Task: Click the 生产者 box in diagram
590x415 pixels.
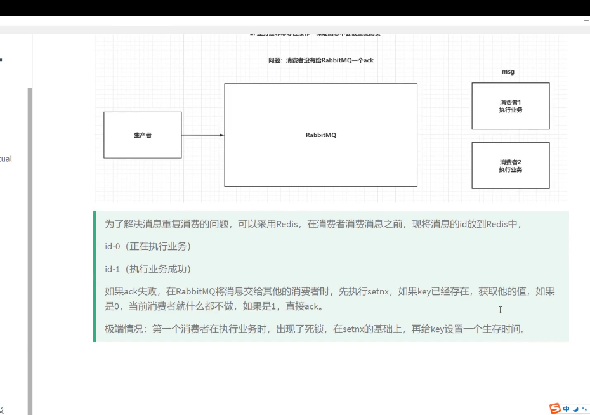Action: 143,135
